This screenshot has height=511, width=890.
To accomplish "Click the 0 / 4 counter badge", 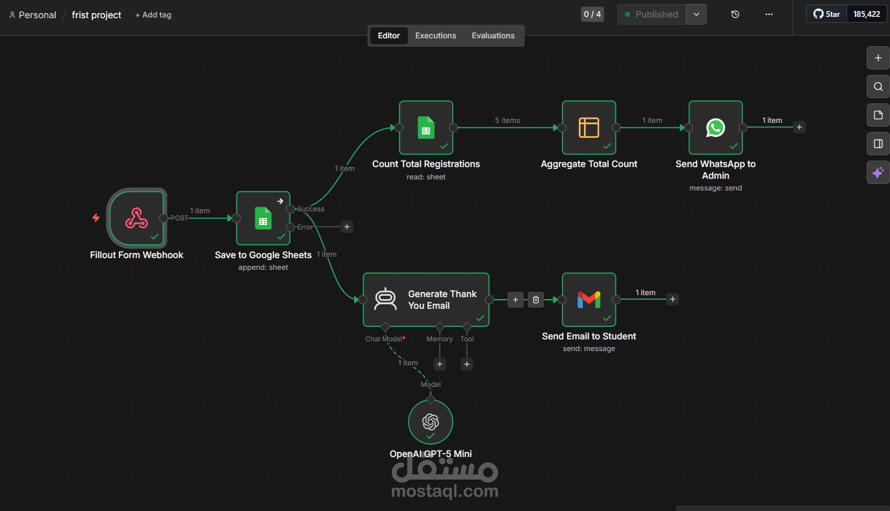I will tap(592, 14).
